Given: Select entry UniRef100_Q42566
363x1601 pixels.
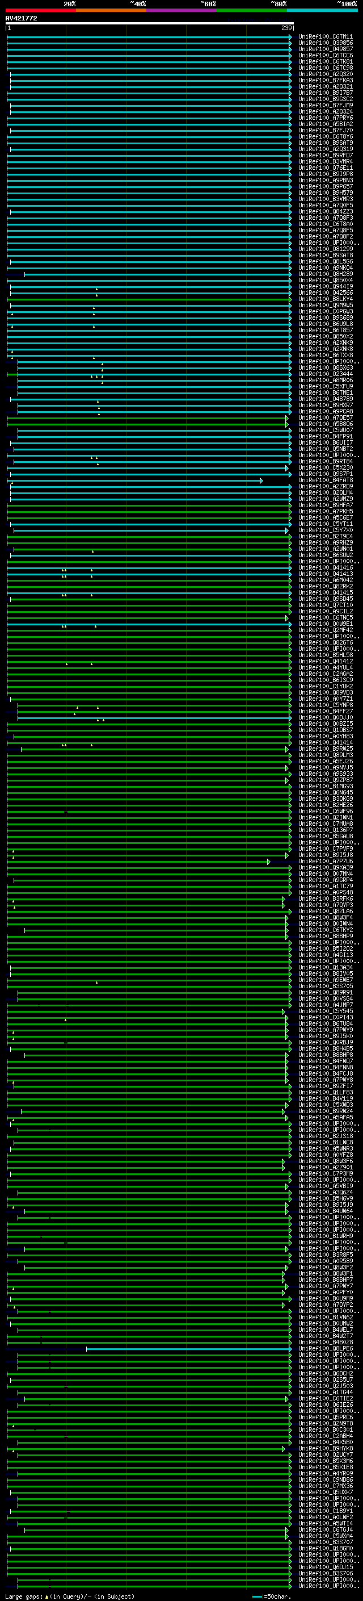Looking at the screenshot, I should (x=325, y=292).
